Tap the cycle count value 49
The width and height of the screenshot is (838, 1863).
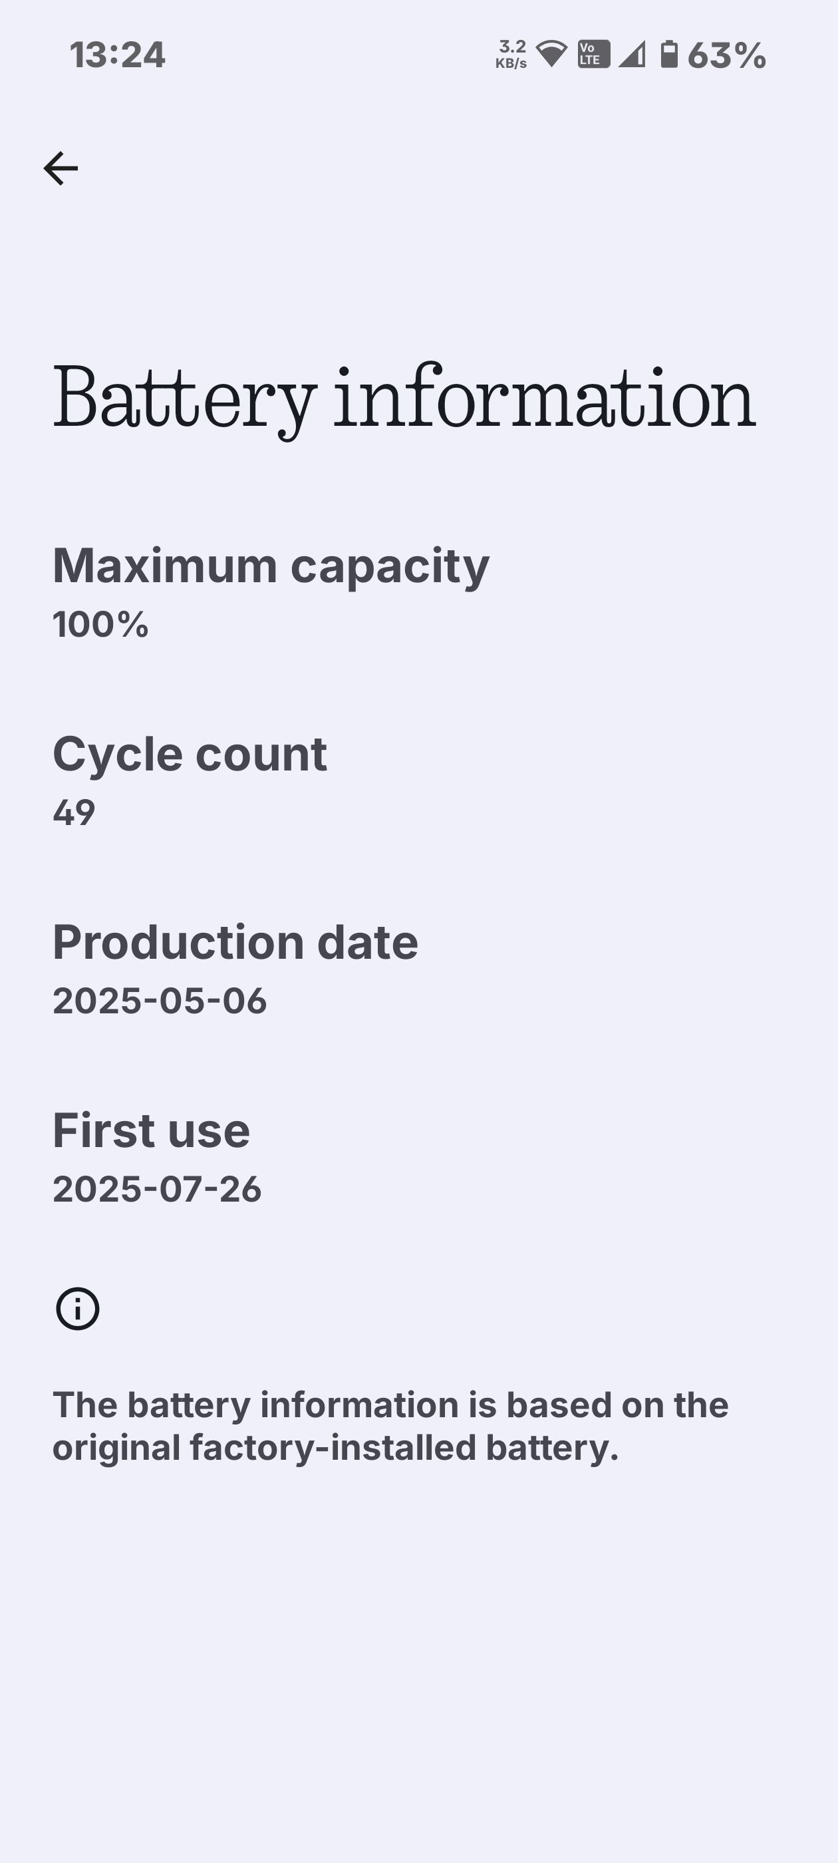(74, 813)
